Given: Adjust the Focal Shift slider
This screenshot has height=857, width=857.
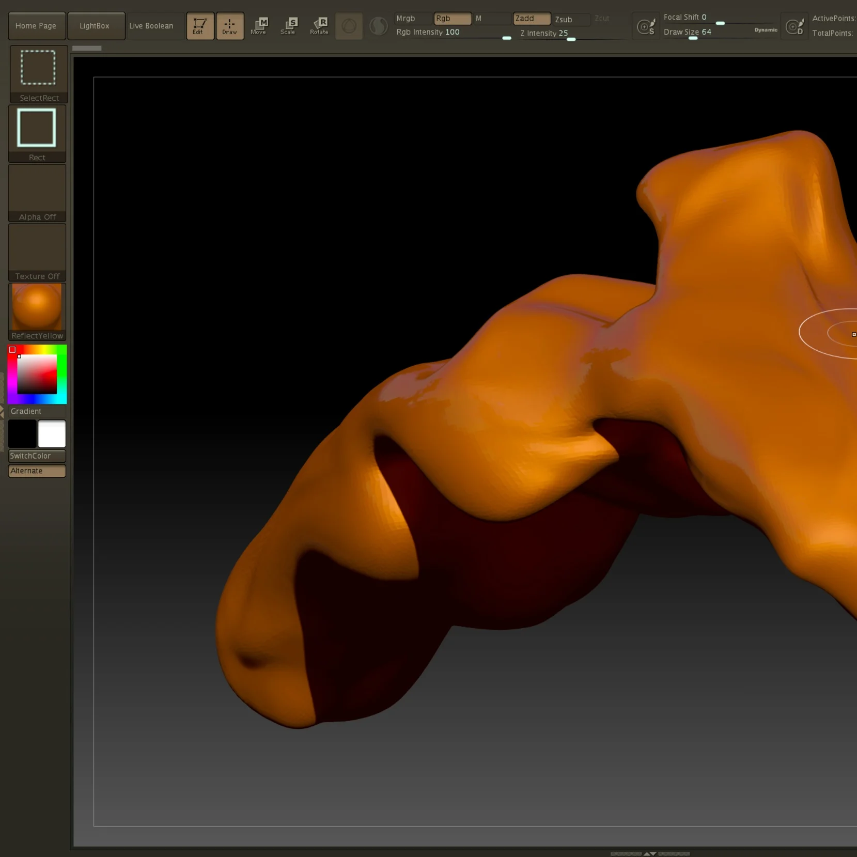Looking at the screenshot, I should tap(720, 18).
